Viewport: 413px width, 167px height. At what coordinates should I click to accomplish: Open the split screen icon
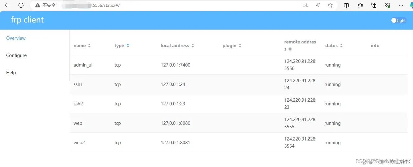pos(347,5)
